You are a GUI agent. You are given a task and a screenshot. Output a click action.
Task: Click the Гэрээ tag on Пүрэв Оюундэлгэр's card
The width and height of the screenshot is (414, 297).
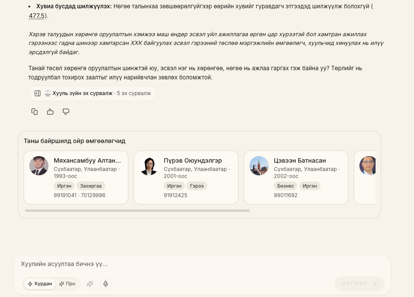point(197,186)
